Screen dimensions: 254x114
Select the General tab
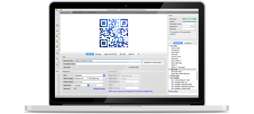click(x=90, y=54)
